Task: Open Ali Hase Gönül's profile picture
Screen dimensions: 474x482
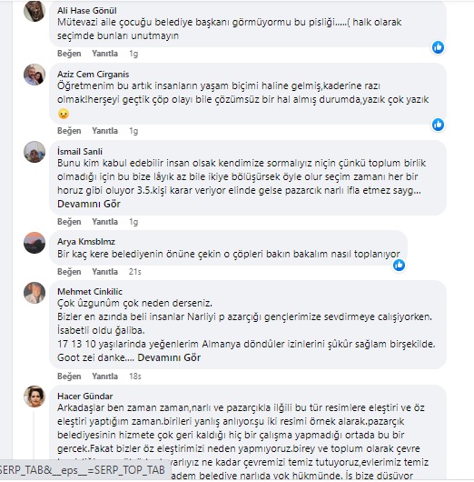Action: coord(35,11)
